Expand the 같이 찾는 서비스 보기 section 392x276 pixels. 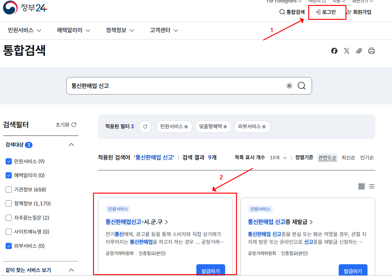click(71, 270)
